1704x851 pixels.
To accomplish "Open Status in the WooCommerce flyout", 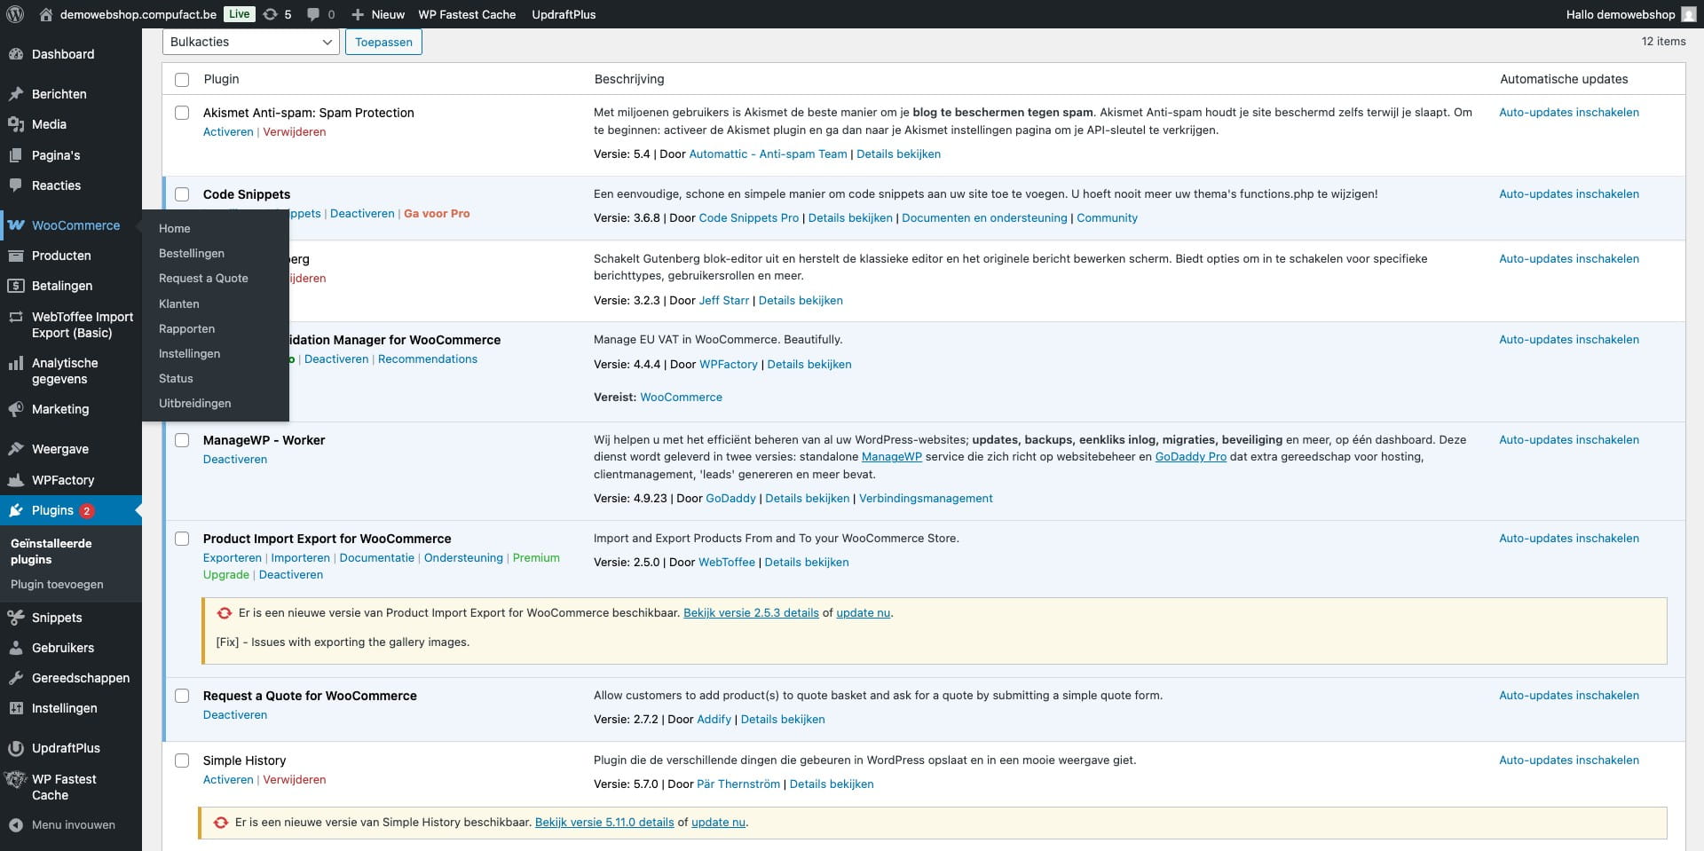I will [x=176, y=378].
